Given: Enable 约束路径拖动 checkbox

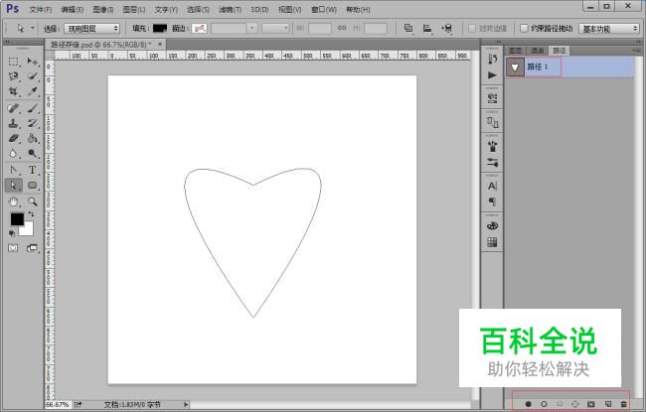Looking at the screenshot, I should click(x=524, y=28).
